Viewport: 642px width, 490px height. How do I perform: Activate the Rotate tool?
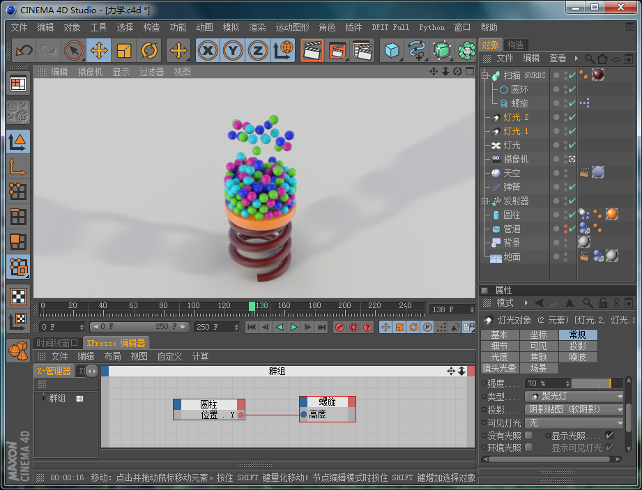point(149,50)
